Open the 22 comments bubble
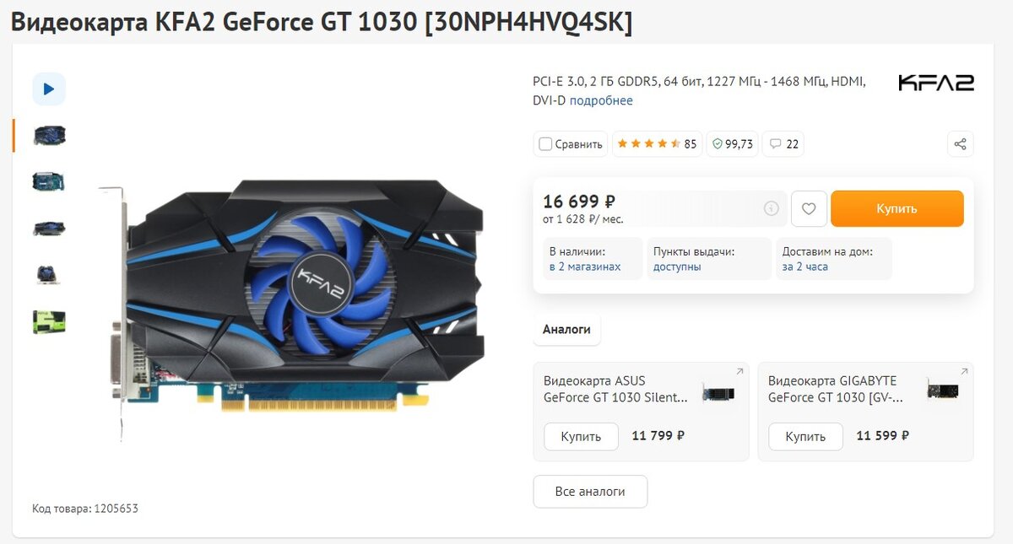The width and height of the screenshot is (1013, 544). [x=783, y=144]
